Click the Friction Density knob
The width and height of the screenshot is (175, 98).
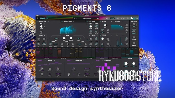pyautogui.click(x=91, y=39)
